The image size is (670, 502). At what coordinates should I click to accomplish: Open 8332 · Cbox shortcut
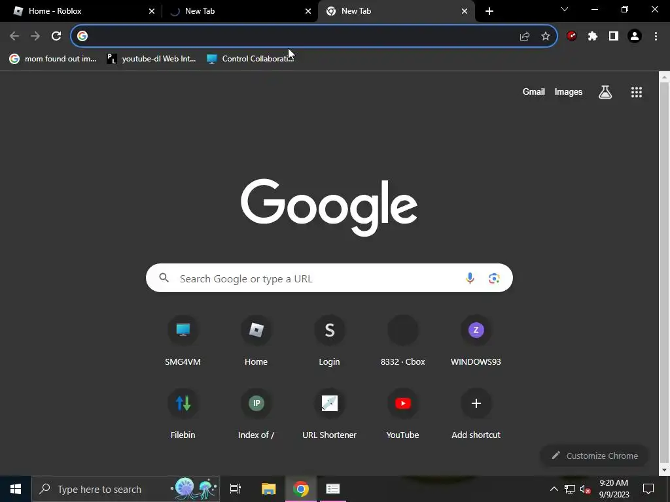[402, 341]
